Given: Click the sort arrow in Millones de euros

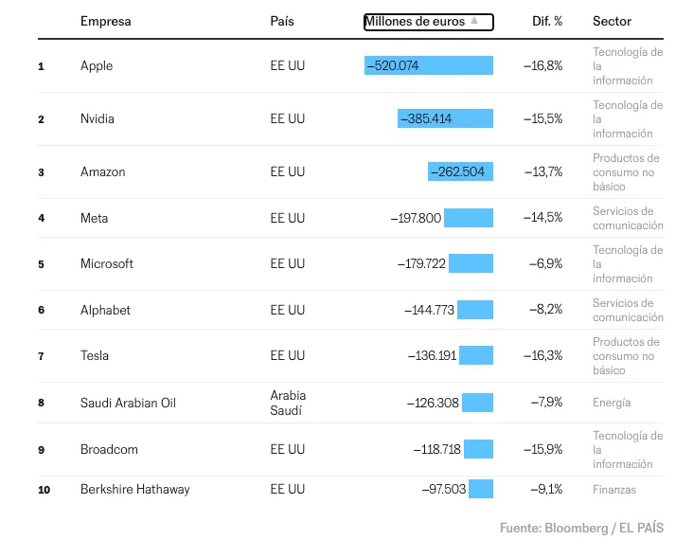Looking at the screenshot, I should click(x=475, y=21).
